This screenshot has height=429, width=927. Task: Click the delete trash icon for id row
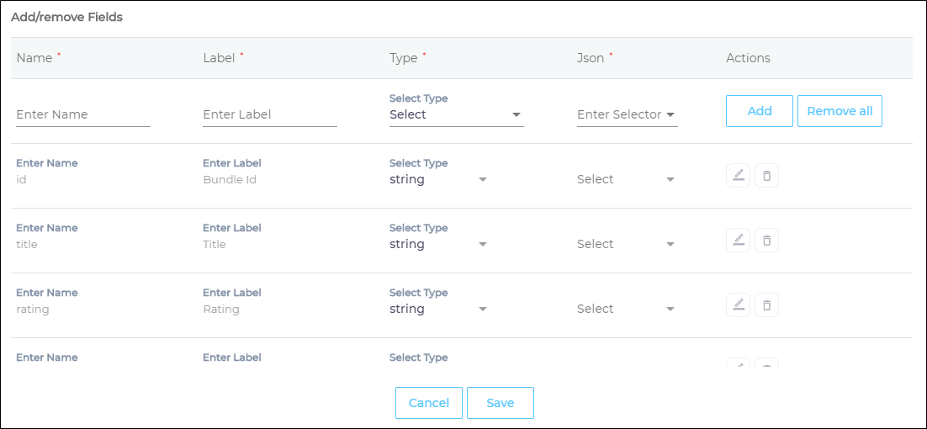[x=766, y=176]
